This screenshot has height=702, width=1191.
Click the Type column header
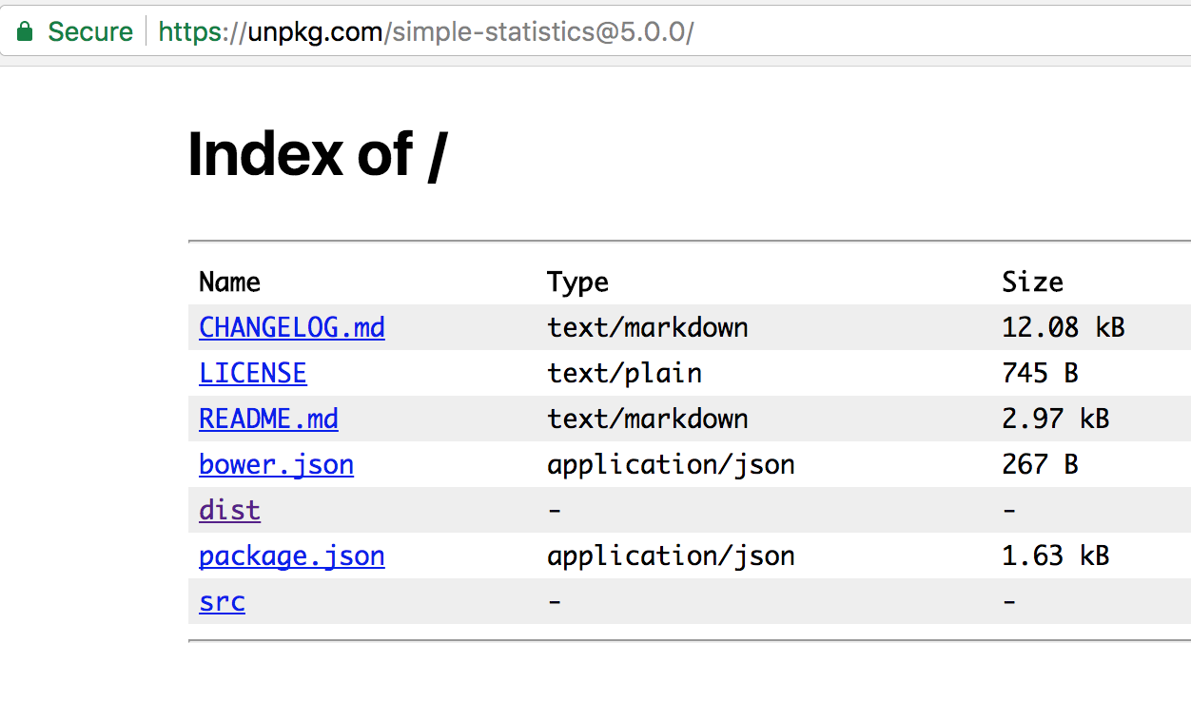coord(577,283)
